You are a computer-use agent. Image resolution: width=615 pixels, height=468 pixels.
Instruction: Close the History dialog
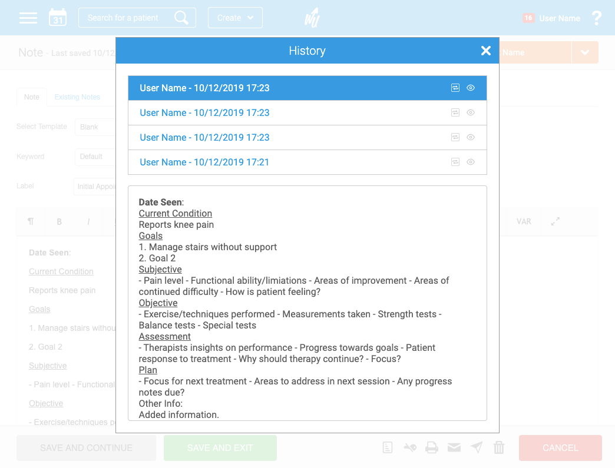click(486, 51)
